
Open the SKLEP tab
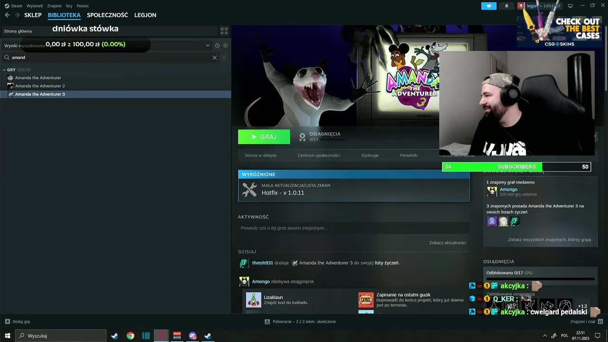(x=33, y=15)
